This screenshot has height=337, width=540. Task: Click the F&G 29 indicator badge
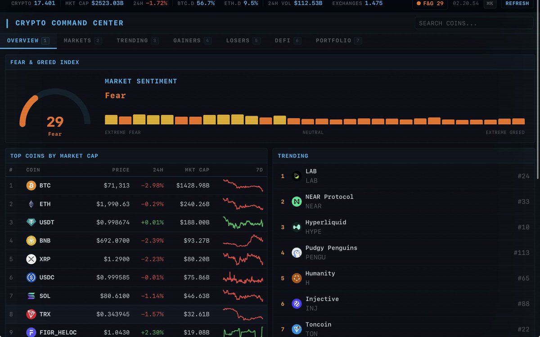click(x=430, y=4)
